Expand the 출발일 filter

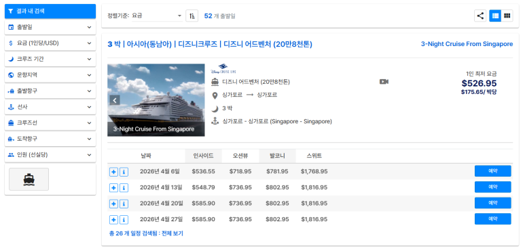[50, 27]
